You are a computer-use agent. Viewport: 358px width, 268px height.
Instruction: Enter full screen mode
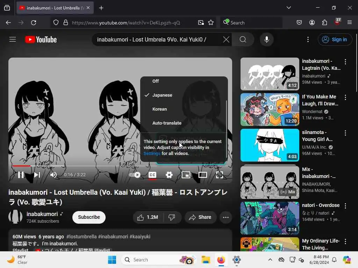(x=220, y=175)
